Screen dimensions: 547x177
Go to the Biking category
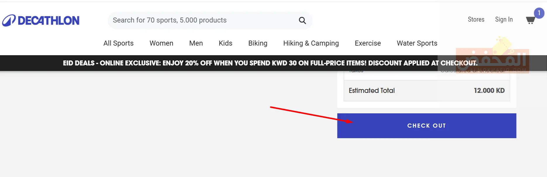click(258, 43)
